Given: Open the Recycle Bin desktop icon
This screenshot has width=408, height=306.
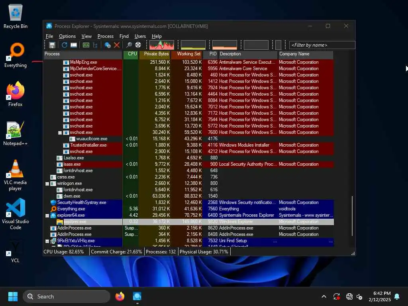Looking at the screenshot, I should 16,16.
